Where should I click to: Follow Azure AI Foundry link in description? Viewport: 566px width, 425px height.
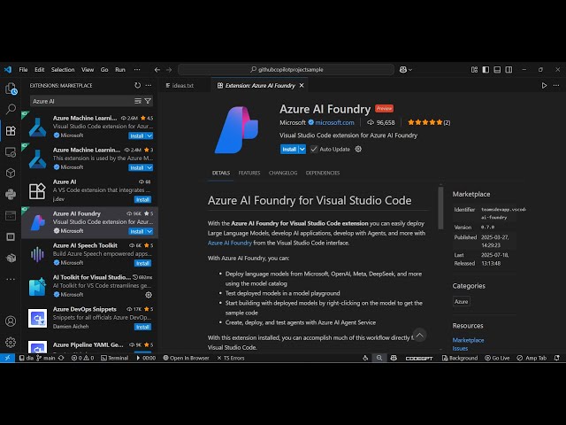230,243
